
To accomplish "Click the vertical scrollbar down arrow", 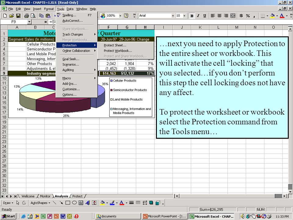I will pyautogui.click(x=290, y=192).
